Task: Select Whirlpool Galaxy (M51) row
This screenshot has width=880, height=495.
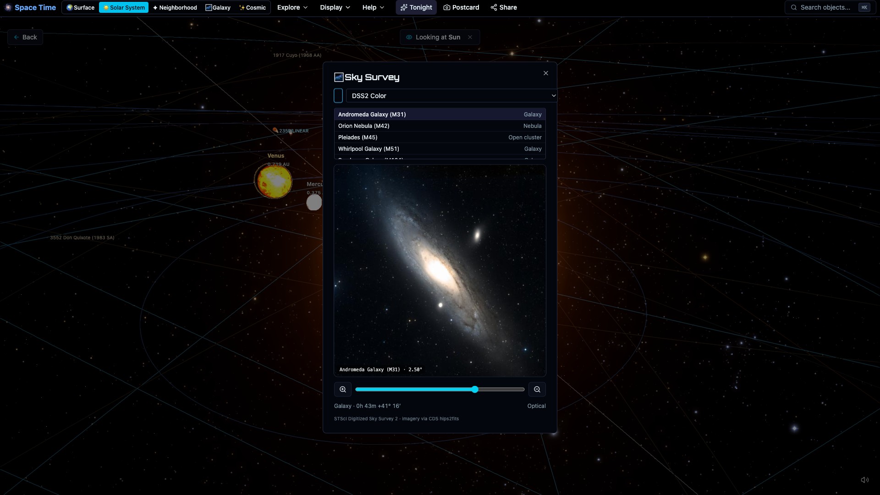Action: (x=440, y=149)
